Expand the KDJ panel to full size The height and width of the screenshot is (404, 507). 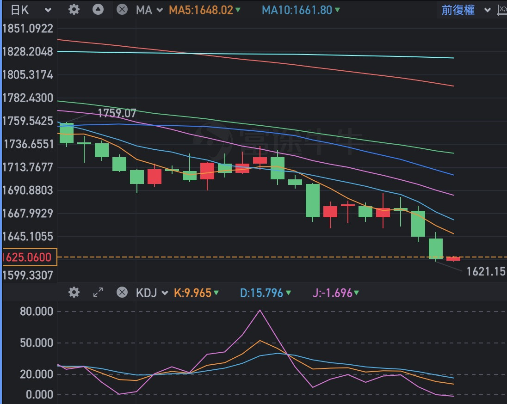click(98, 293)
